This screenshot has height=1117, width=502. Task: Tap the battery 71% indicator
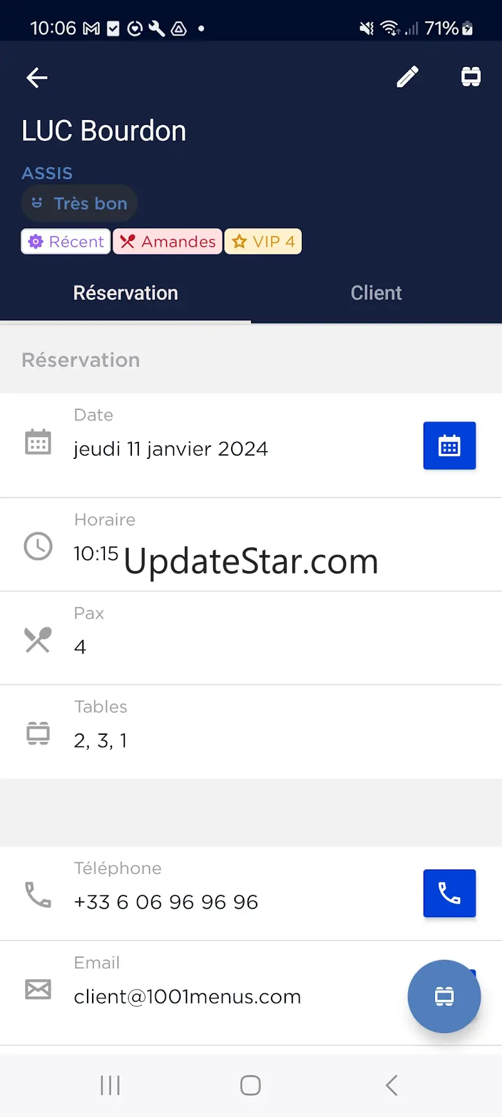[x=449, y=28]
